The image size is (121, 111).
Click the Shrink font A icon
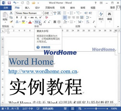pos(49,22)
